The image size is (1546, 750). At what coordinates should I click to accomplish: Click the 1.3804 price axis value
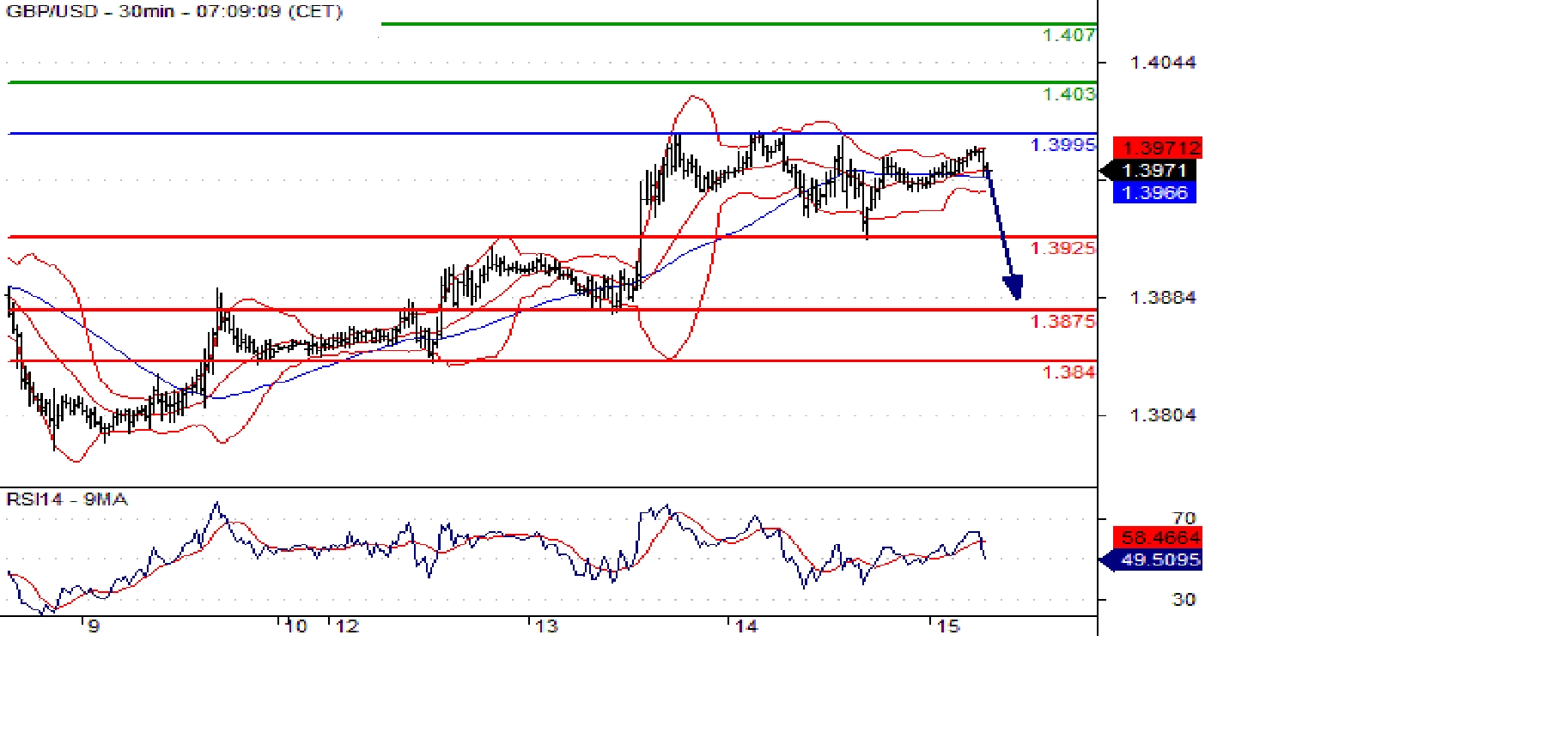click(1163, 415)
